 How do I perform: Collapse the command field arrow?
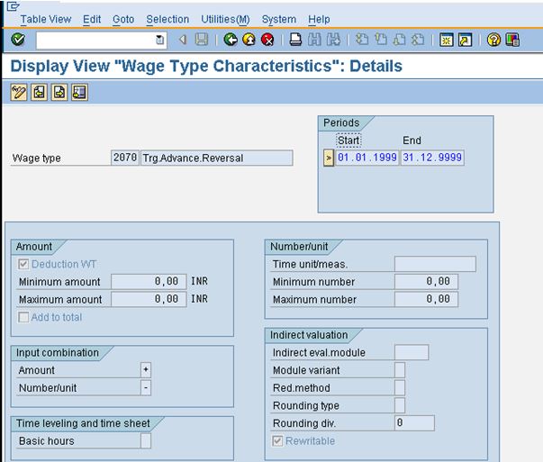[x=183, y=41]
